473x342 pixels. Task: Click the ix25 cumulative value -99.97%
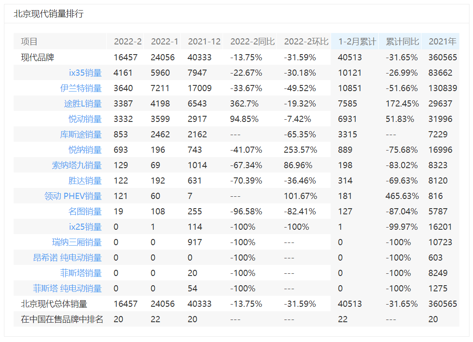[402, 227]
